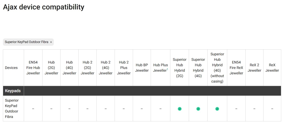The height and width of the screenshot is (125, 283).
Task: Click the Devices column header
Action: (x=11, y=68)
